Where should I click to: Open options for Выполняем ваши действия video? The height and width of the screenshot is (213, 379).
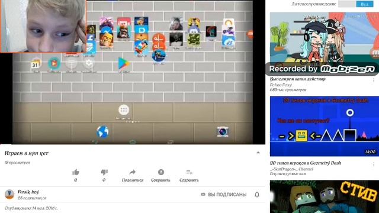point(374,80)
